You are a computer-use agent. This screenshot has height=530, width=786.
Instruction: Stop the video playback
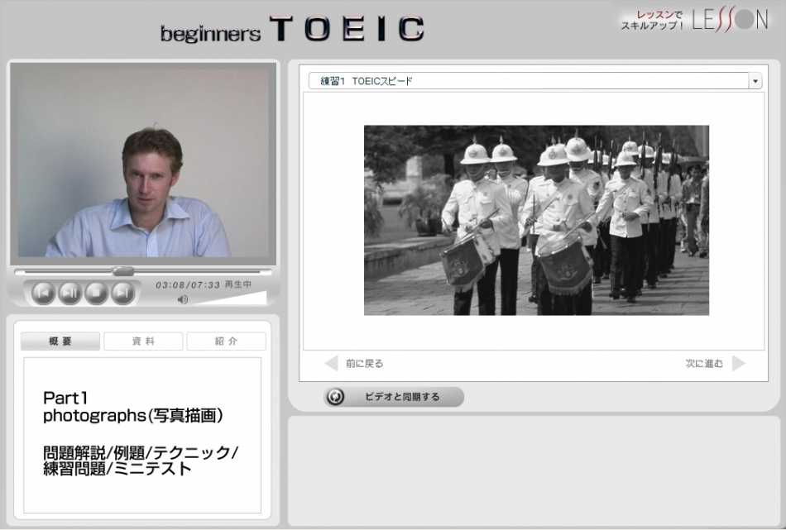[96, 293]
